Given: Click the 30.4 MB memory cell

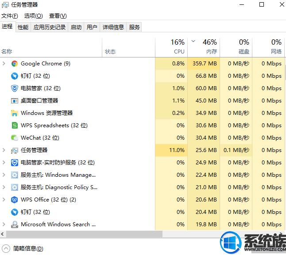Looking at the screenshot, I should point(204,138).
